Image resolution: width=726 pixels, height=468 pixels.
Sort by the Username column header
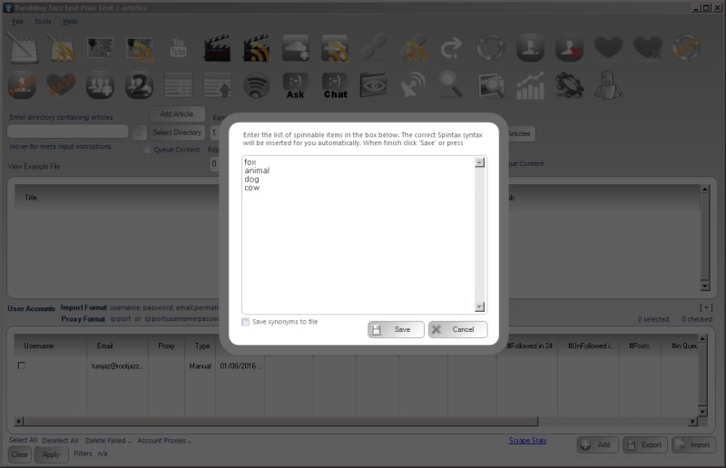(39, 346)
